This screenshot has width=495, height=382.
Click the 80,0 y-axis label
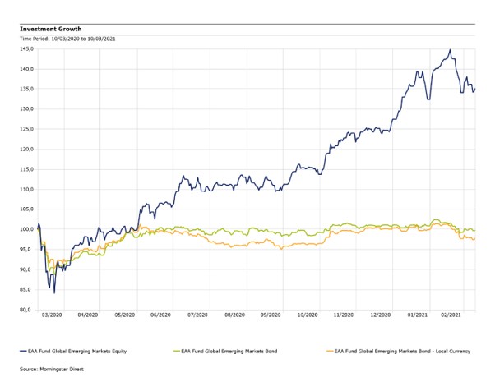[x=27, y=310]
